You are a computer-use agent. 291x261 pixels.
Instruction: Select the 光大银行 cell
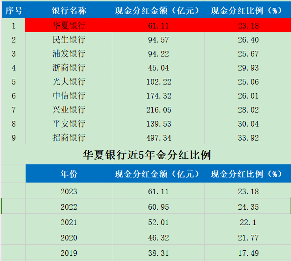click(x=68, y=81)
